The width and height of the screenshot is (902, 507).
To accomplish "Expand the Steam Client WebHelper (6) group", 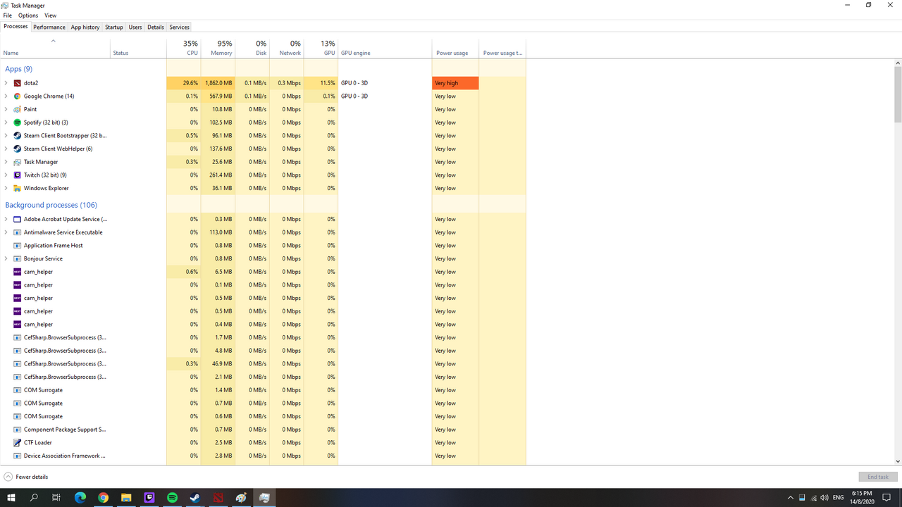I will click(6, 149).
